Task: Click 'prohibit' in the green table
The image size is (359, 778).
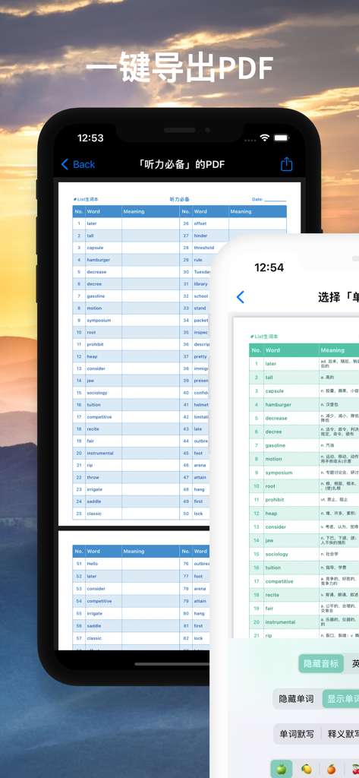Action: point(275,500)
